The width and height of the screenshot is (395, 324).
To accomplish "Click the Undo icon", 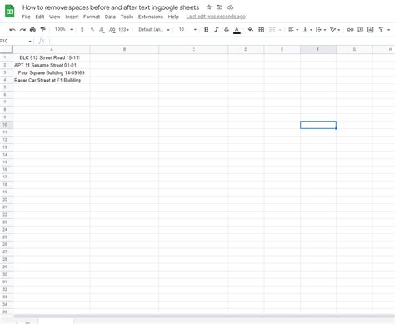I will tap(12, 30).
